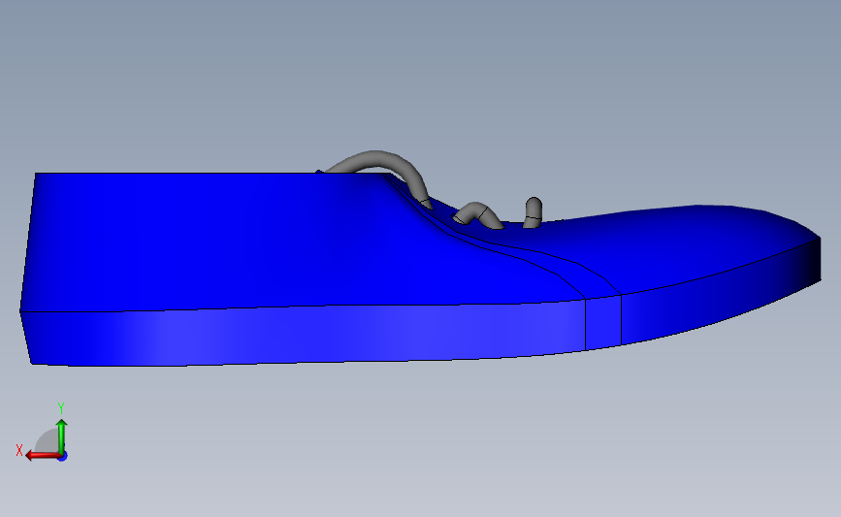Click the red X axis arrow on triad
841x517 pixels.
pyautogui.click(x=42, y=456)
